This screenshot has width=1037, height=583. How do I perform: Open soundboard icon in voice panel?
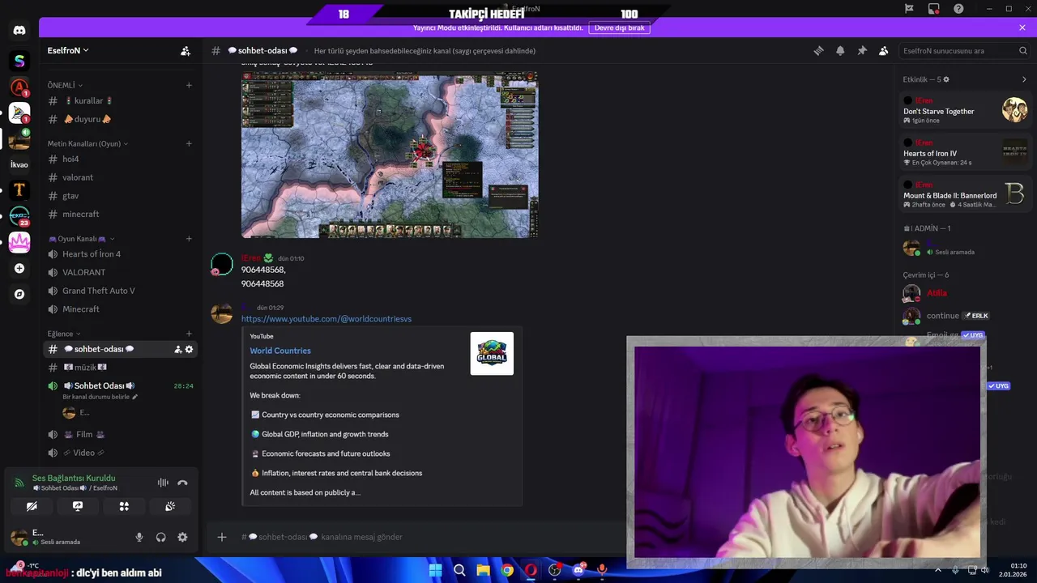tap(170, 506)
